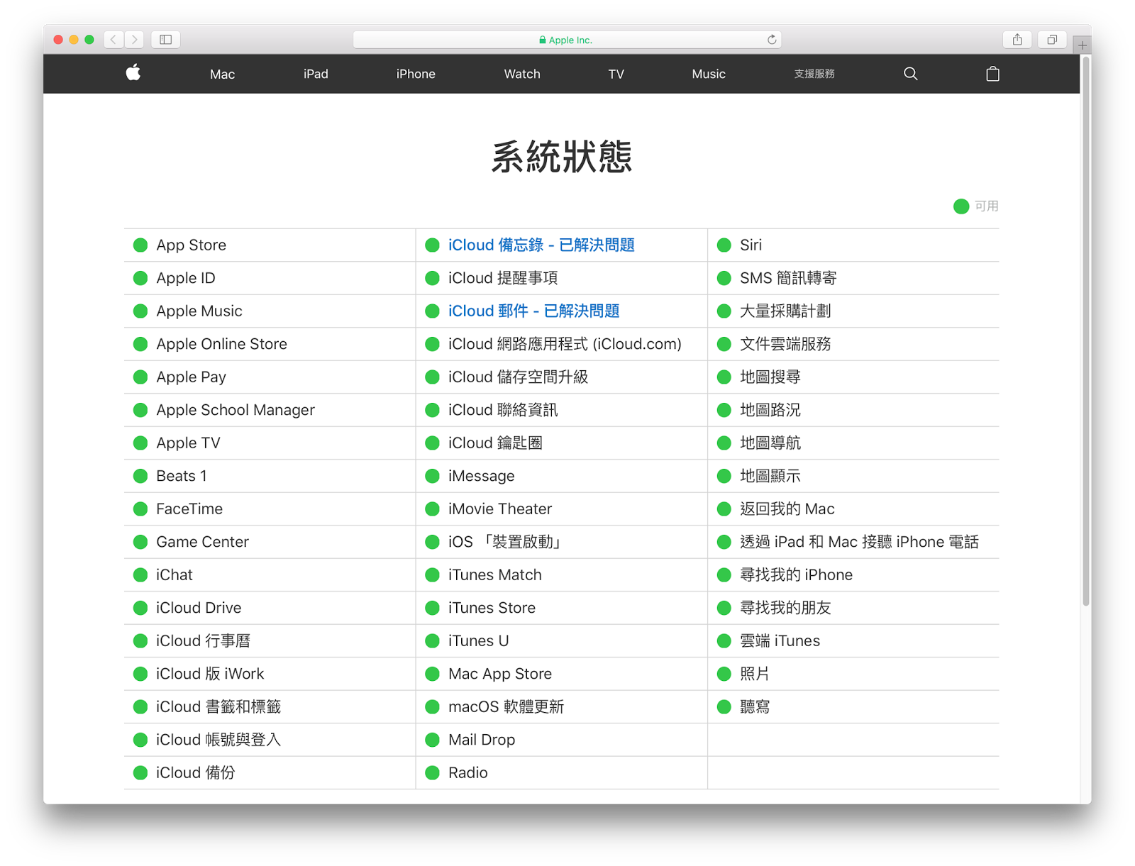Toggle Safari sidebar button
This screenshot has width=1135, height=866.
(166, 40)
